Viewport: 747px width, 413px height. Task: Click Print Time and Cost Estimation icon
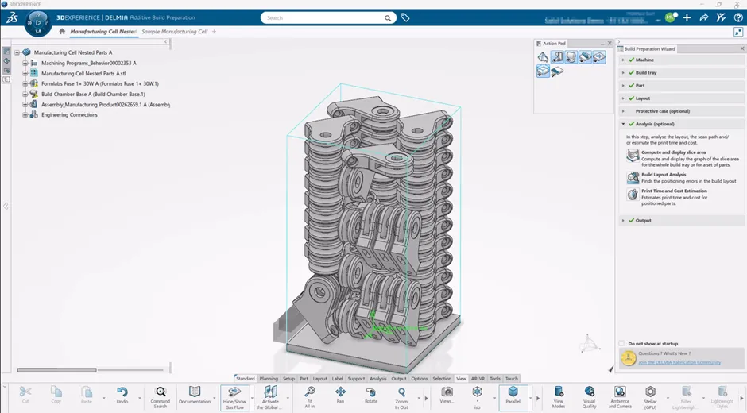[x=633, y=195]
